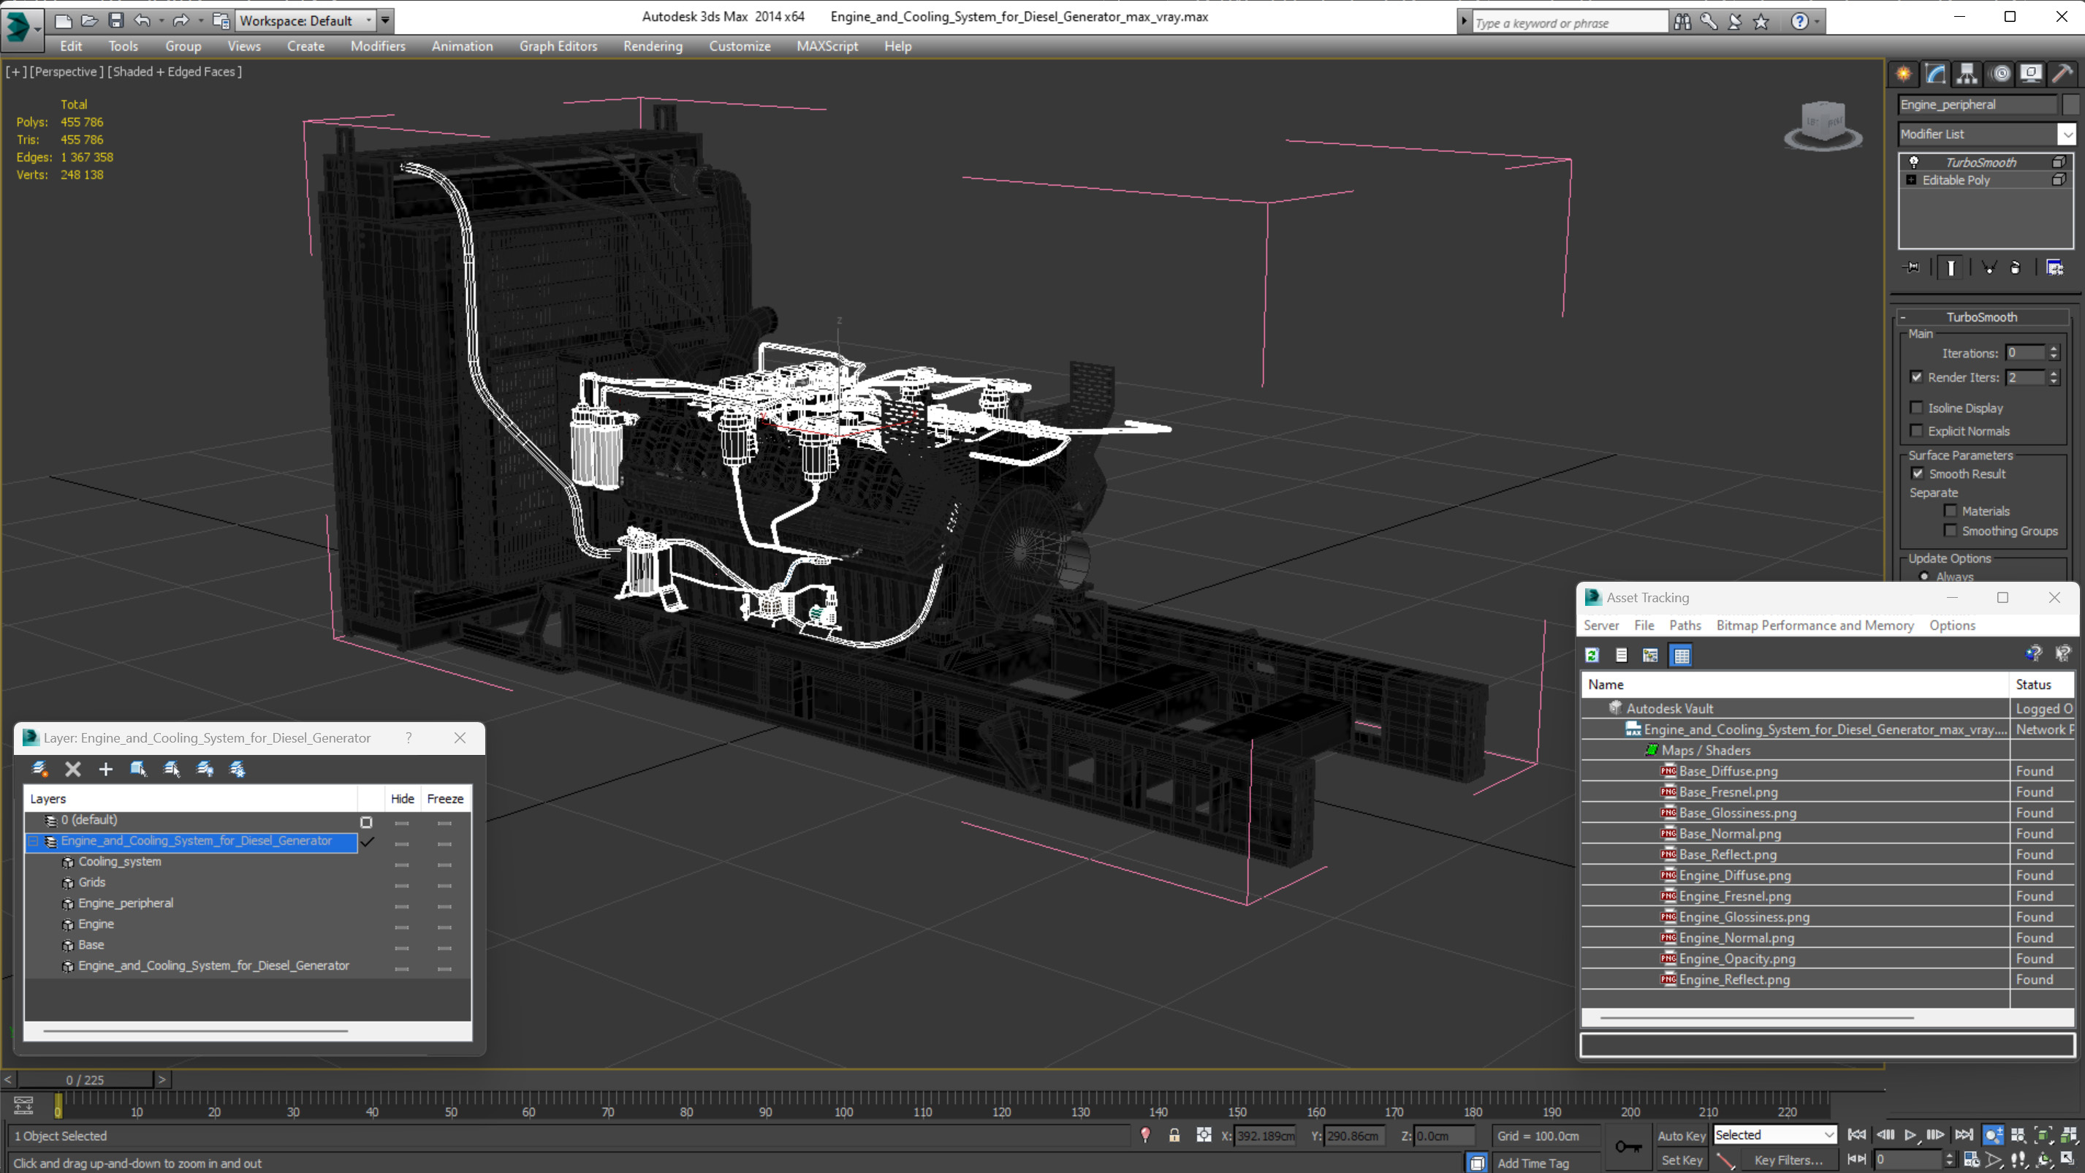Toggle Render Iters checkbox
Image resolution: width=2085 pixels, height=1173 pixels.
pos(1917,377)
